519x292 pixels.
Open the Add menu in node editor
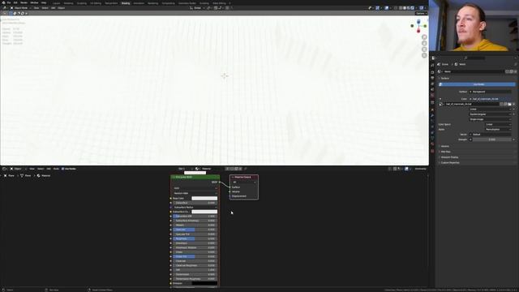tap(49, 169)
